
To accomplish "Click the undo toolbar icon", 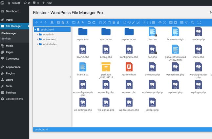I will (x=89, y=22).
